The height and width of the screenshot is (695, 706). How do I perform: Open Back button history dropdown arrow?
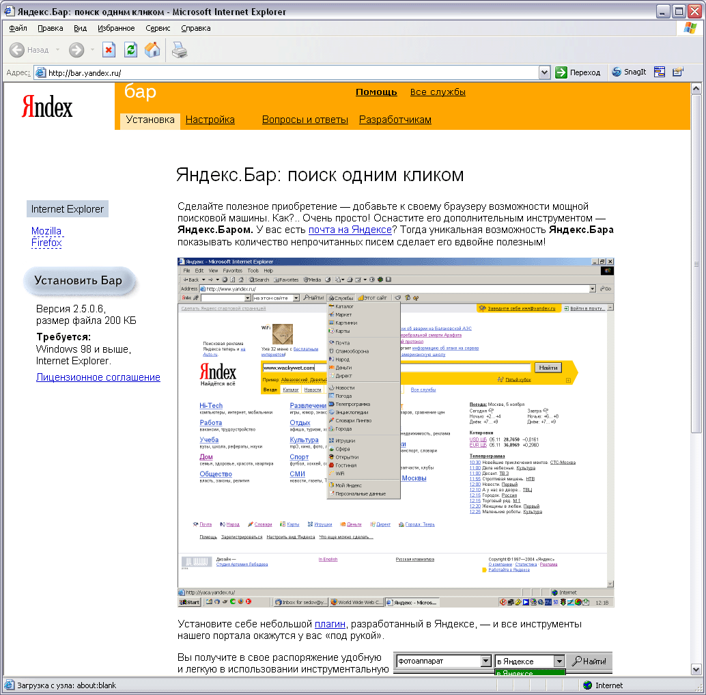pyautogui.click(x=57, y=50)
